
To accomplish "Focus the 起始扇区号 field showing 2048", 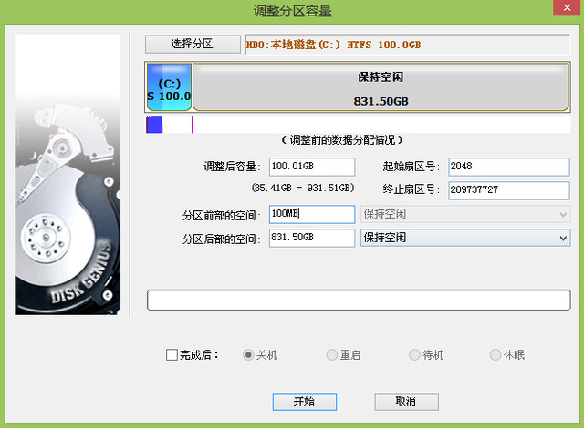I will click(x=509, y=167).
